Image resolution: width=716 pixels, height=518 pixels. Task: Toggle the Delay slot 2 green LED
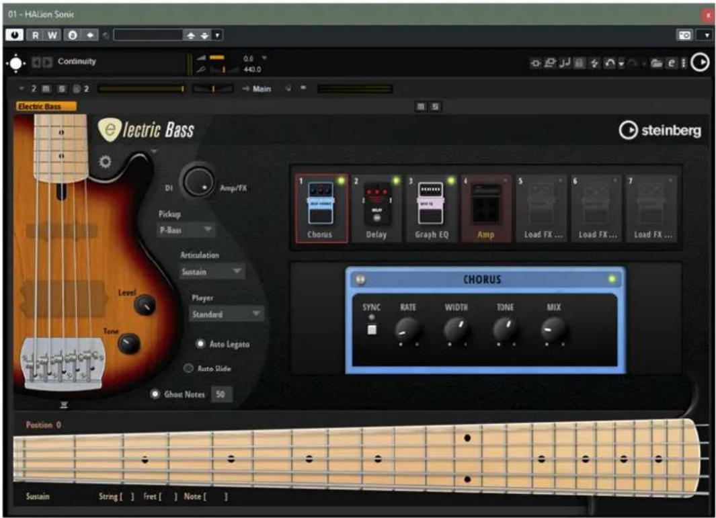(x=396, y=181)
